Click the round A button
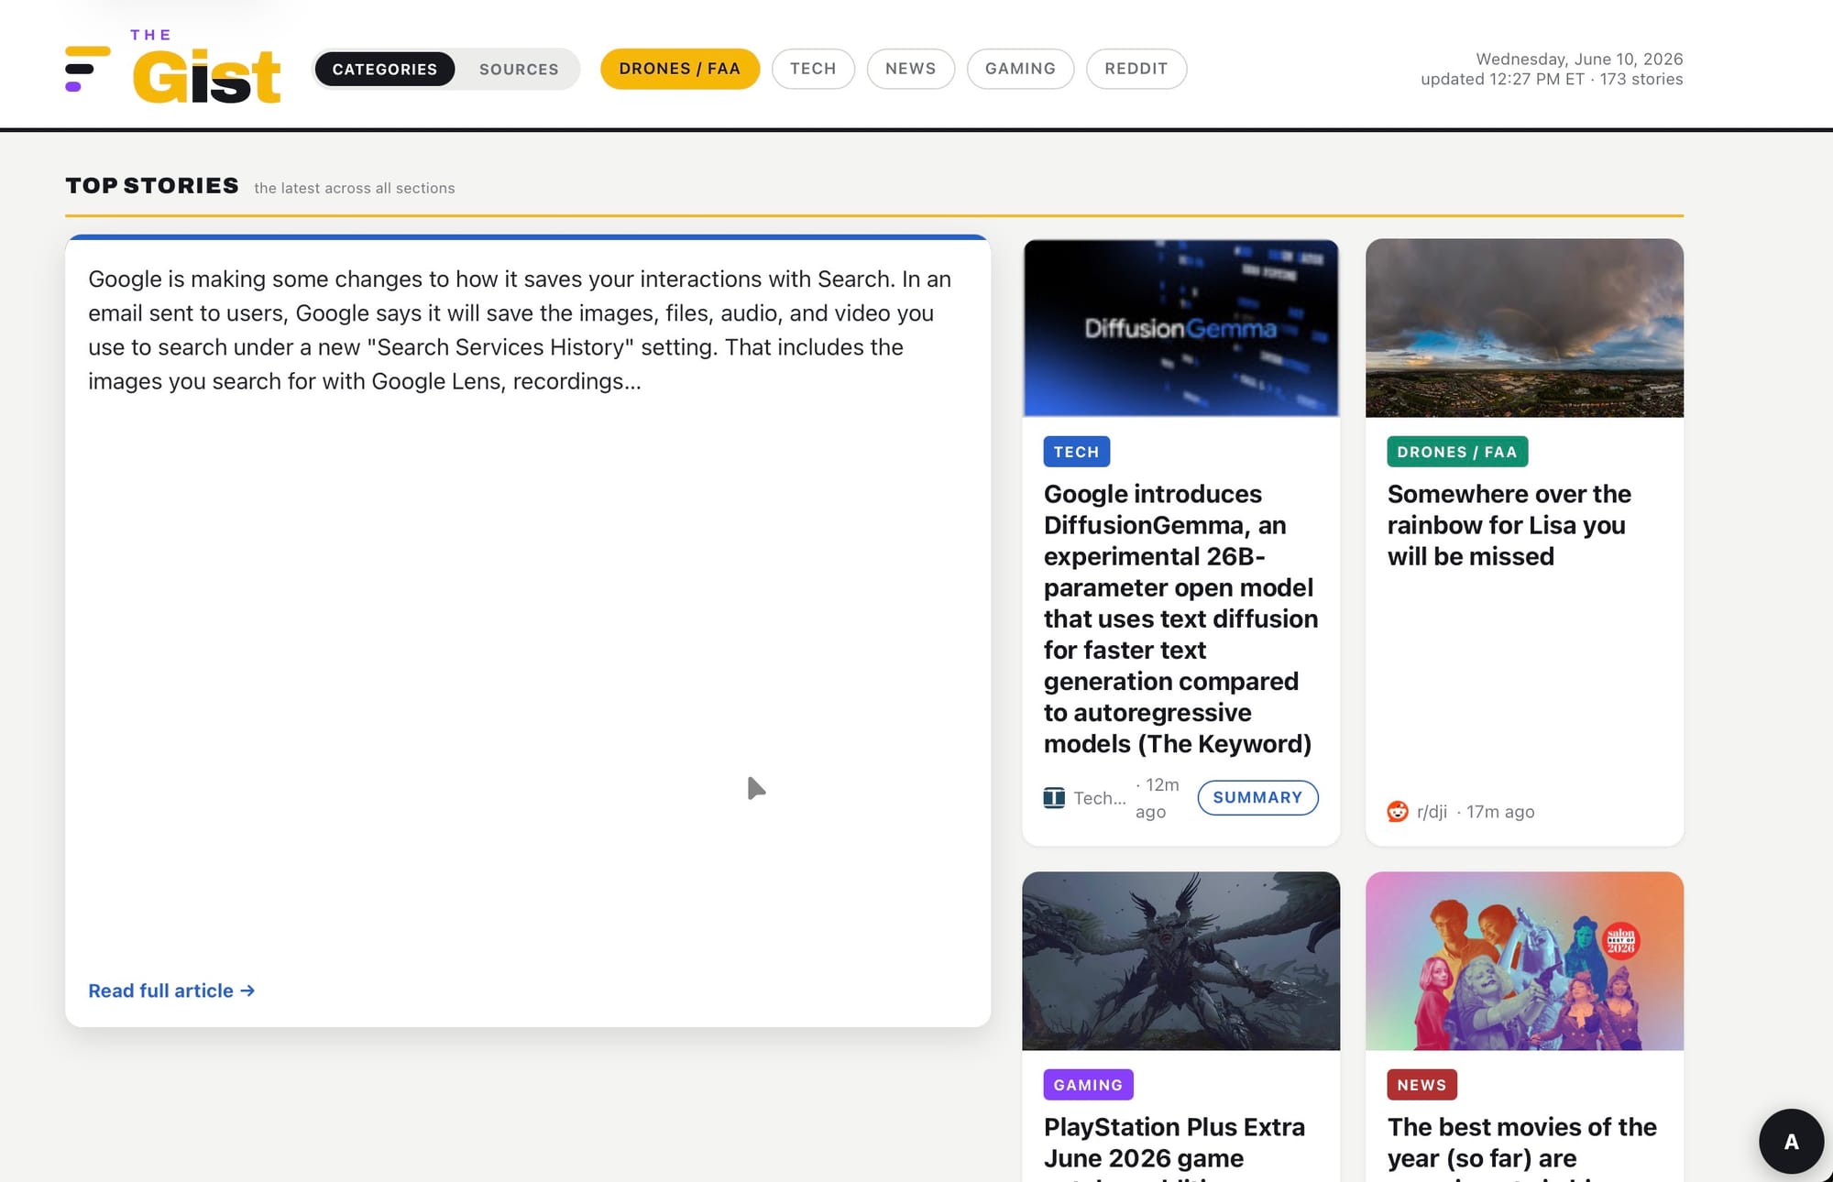Screen dimensions: 1833x1182 tap(1791, 1141)
